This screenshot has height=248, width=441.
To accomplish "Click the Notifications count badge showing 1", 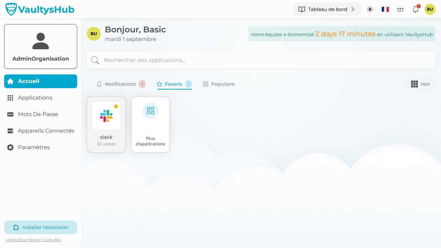I will point(142,84).
